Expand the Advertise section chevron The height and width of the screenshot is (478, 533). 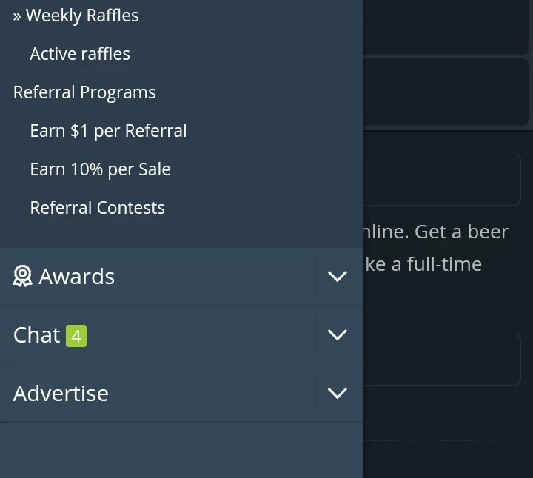coord(337,393)
